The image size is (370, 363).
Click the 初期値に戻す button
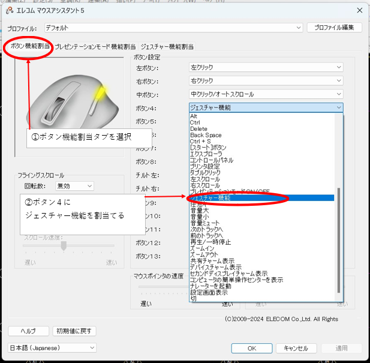click(x=74, y=331)
